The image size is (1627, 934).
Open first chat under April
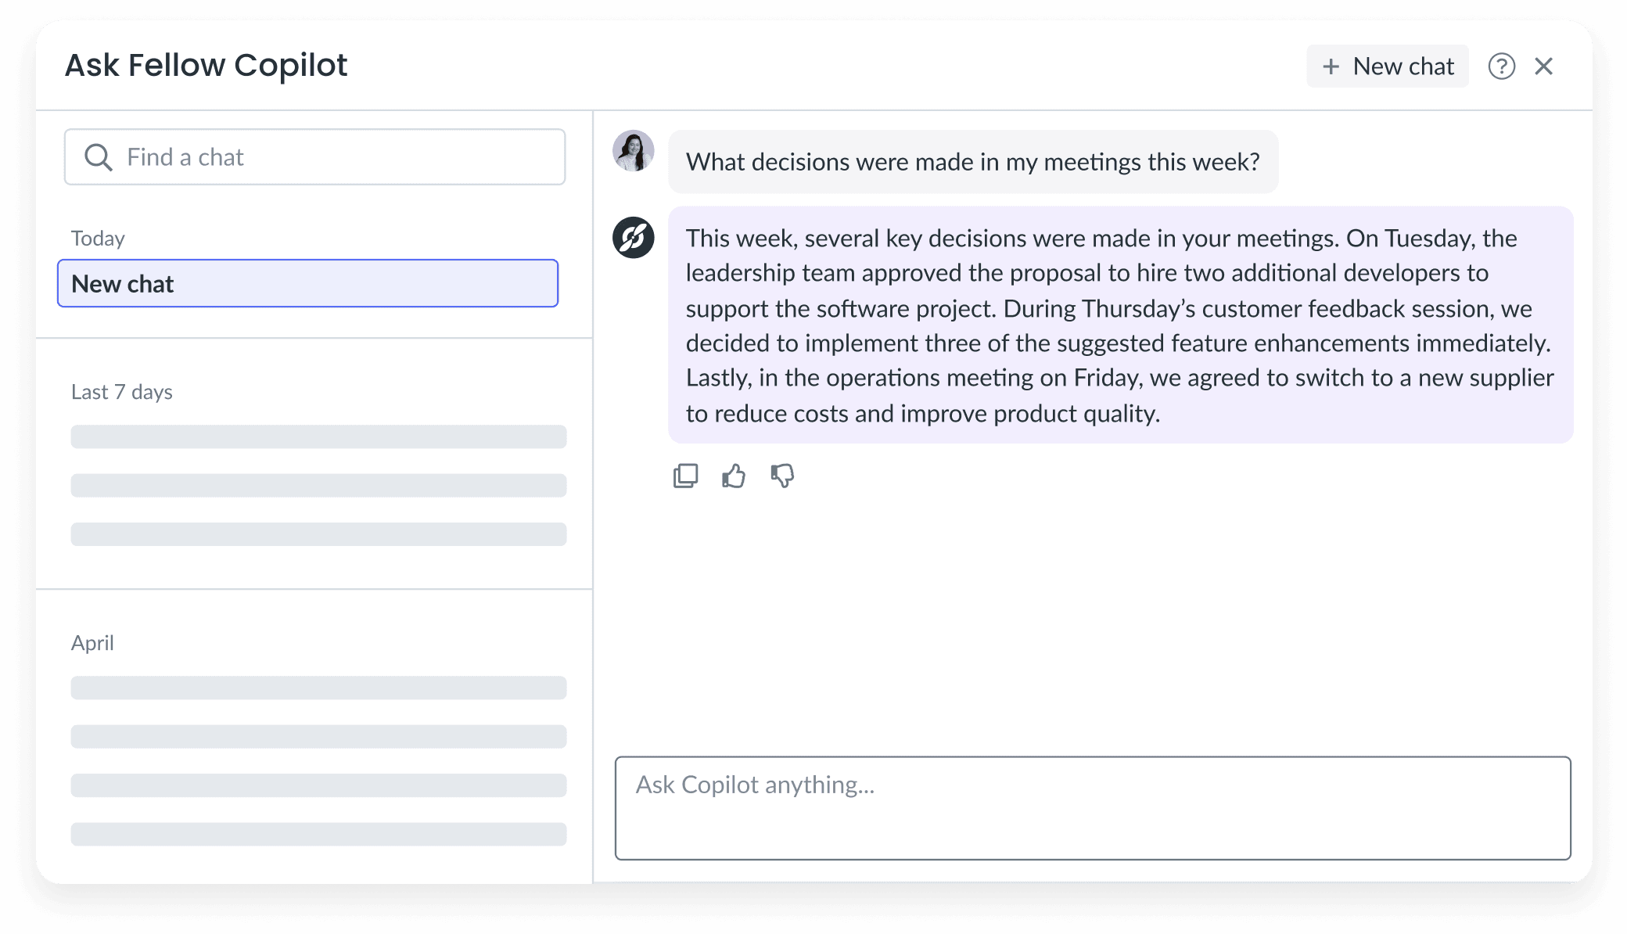318,688
